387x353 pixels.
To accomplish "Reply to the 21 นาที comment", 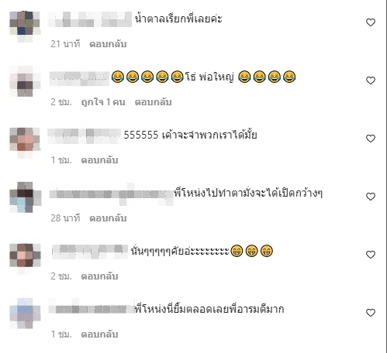I will click(x=108, y=44).
